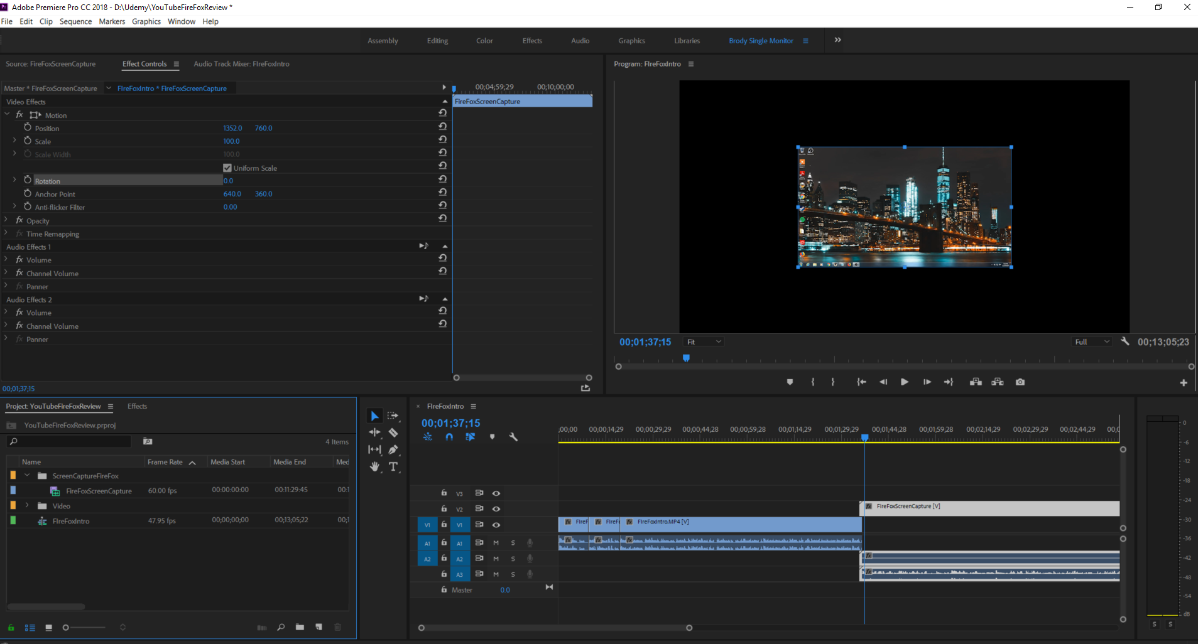Mute the A1 audio track
Viewport: 1198px width, 644px height.
[x=496, y=542]
